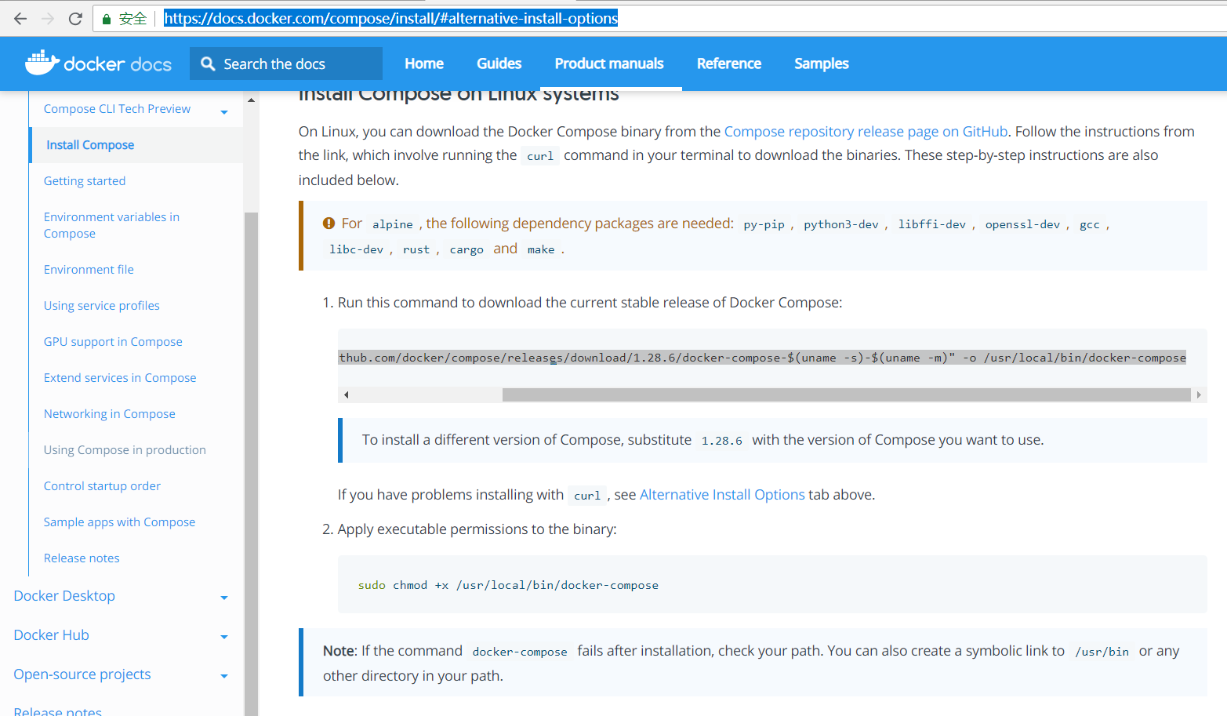Open the Home tab

(424, 64)
